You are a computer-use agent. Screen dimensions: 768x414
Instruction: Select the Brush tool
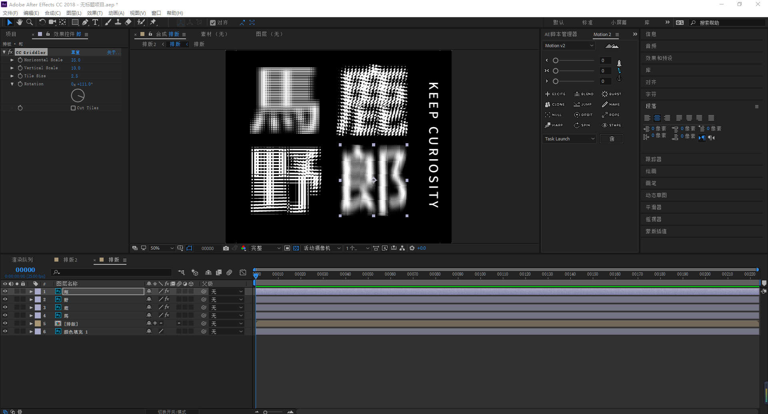click(x=108, y=22)
